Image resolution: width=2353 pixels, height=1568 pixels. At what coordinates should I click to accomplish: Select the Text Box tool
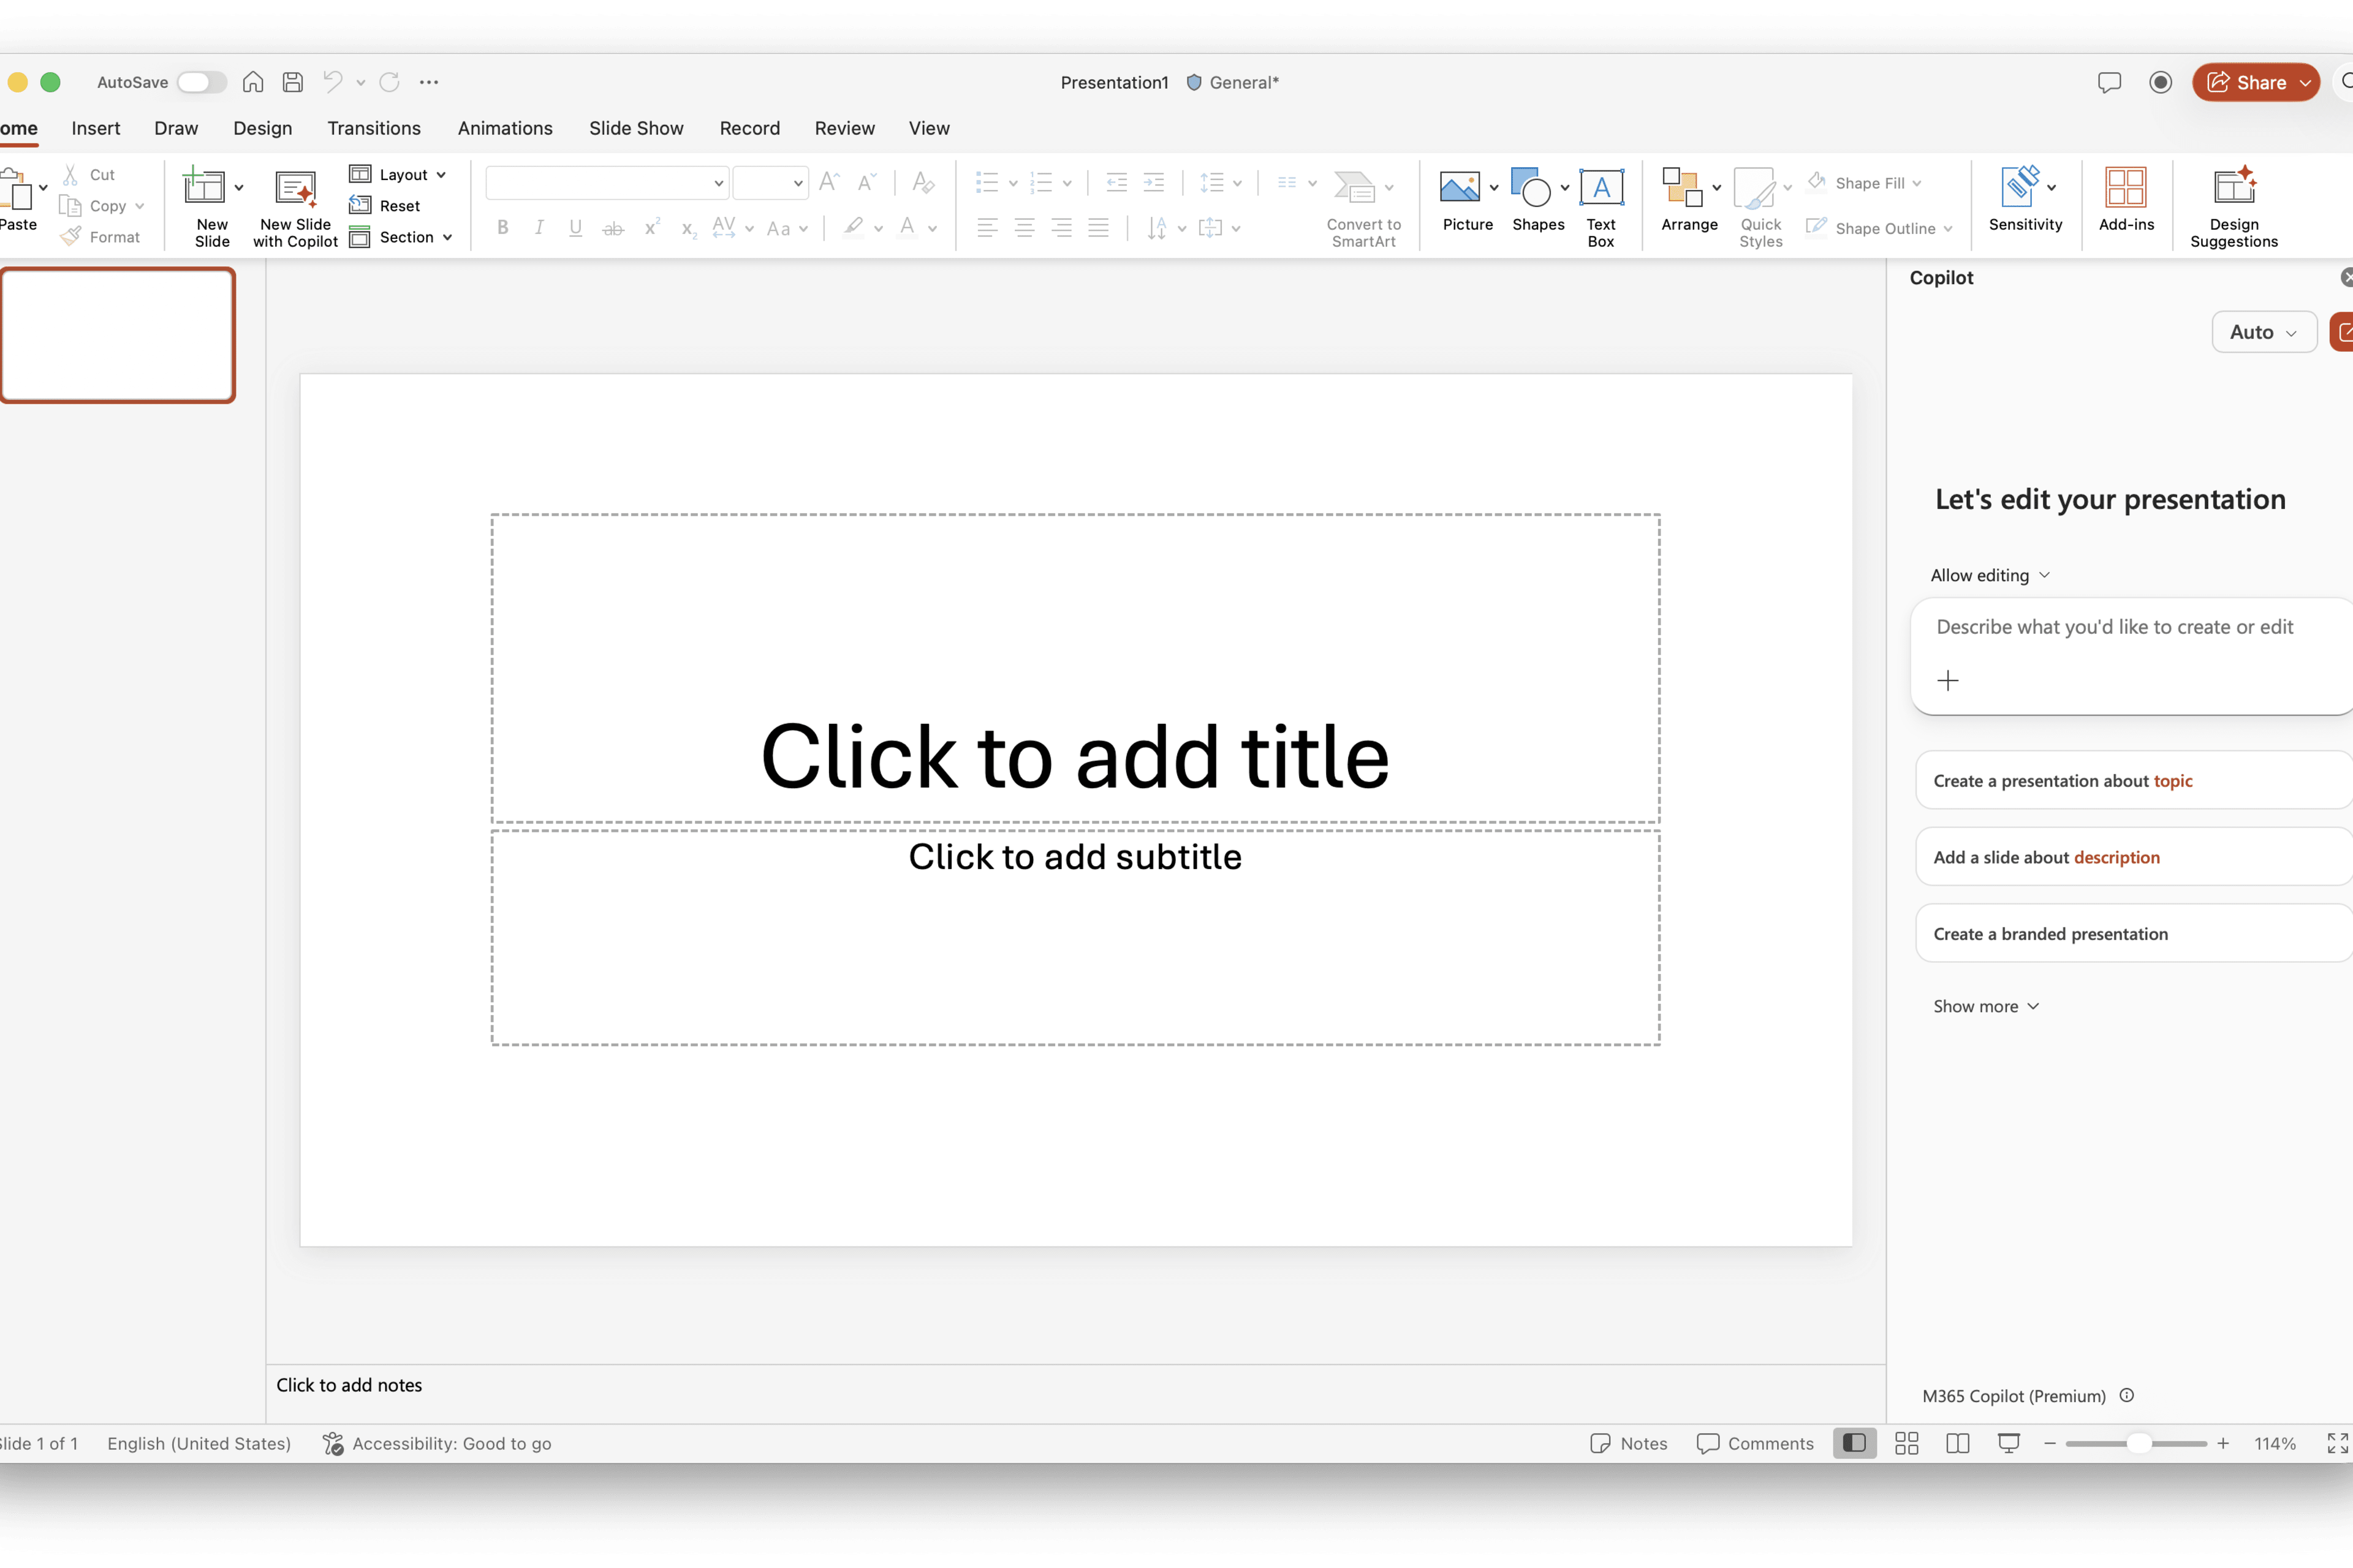[1601, 207]
